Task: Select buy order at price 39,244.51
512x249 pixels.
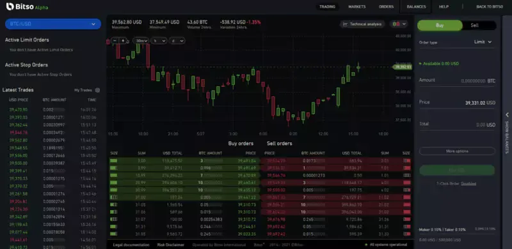Action: (x=184, y=227)
